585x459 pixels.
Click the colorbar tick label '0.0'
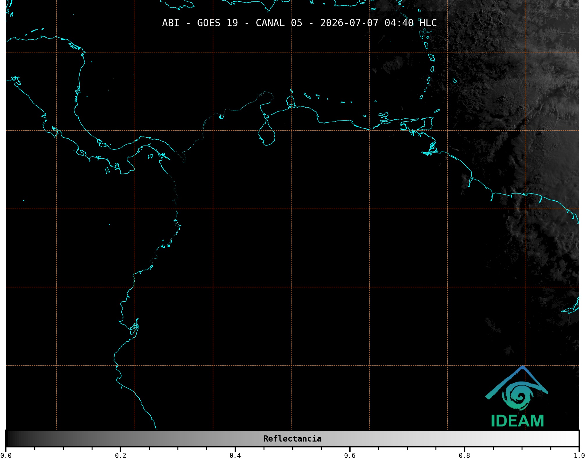[6, 455]
